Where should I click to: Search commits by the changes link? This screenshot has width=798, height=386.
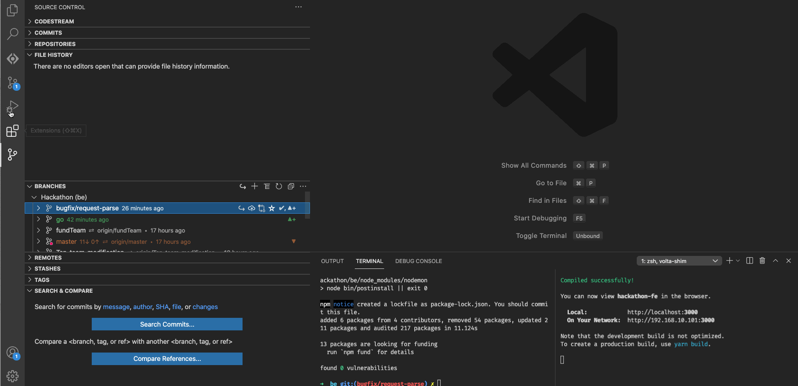click(205, 307)
